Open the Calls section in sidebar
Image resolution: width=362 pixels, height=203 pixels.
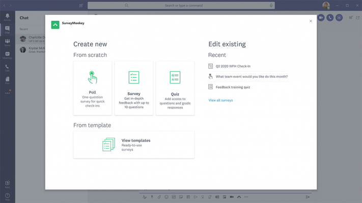coord(8,67)
